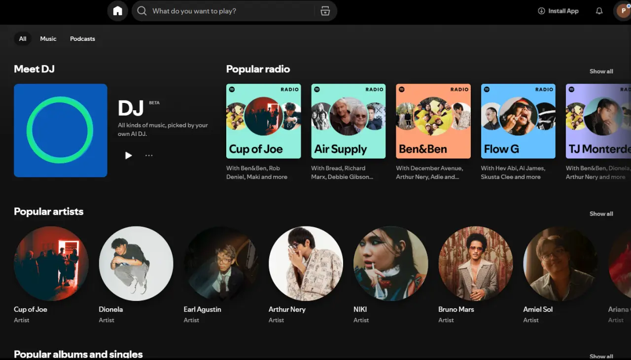Screen dimensions: 631x360
Task: Open Dionela's artist photo
Action: click(136, 263)
